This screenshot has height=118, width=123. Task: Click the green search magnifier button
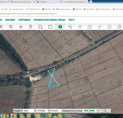tap(105, 111)
